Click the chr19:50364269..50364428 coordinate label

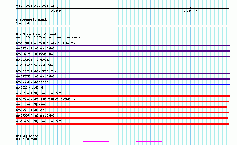coord(35,6)
